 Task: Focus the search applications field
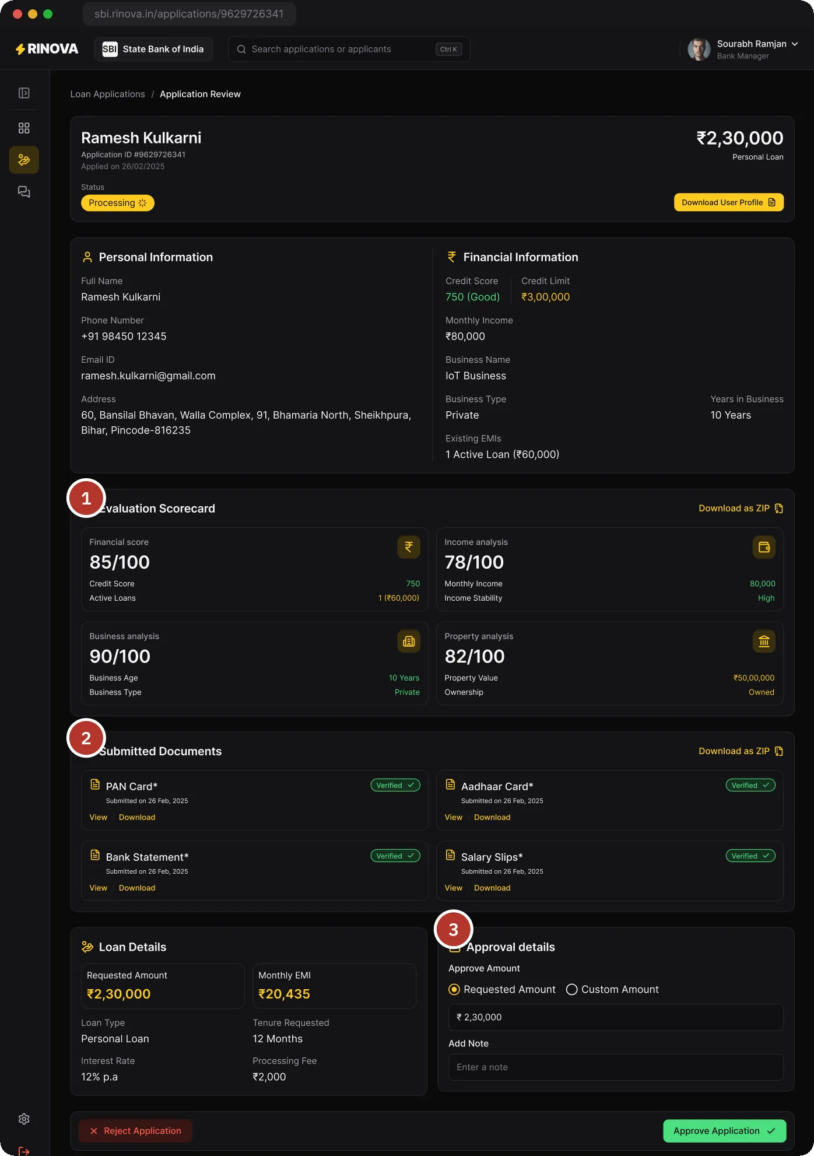point(349,50)
